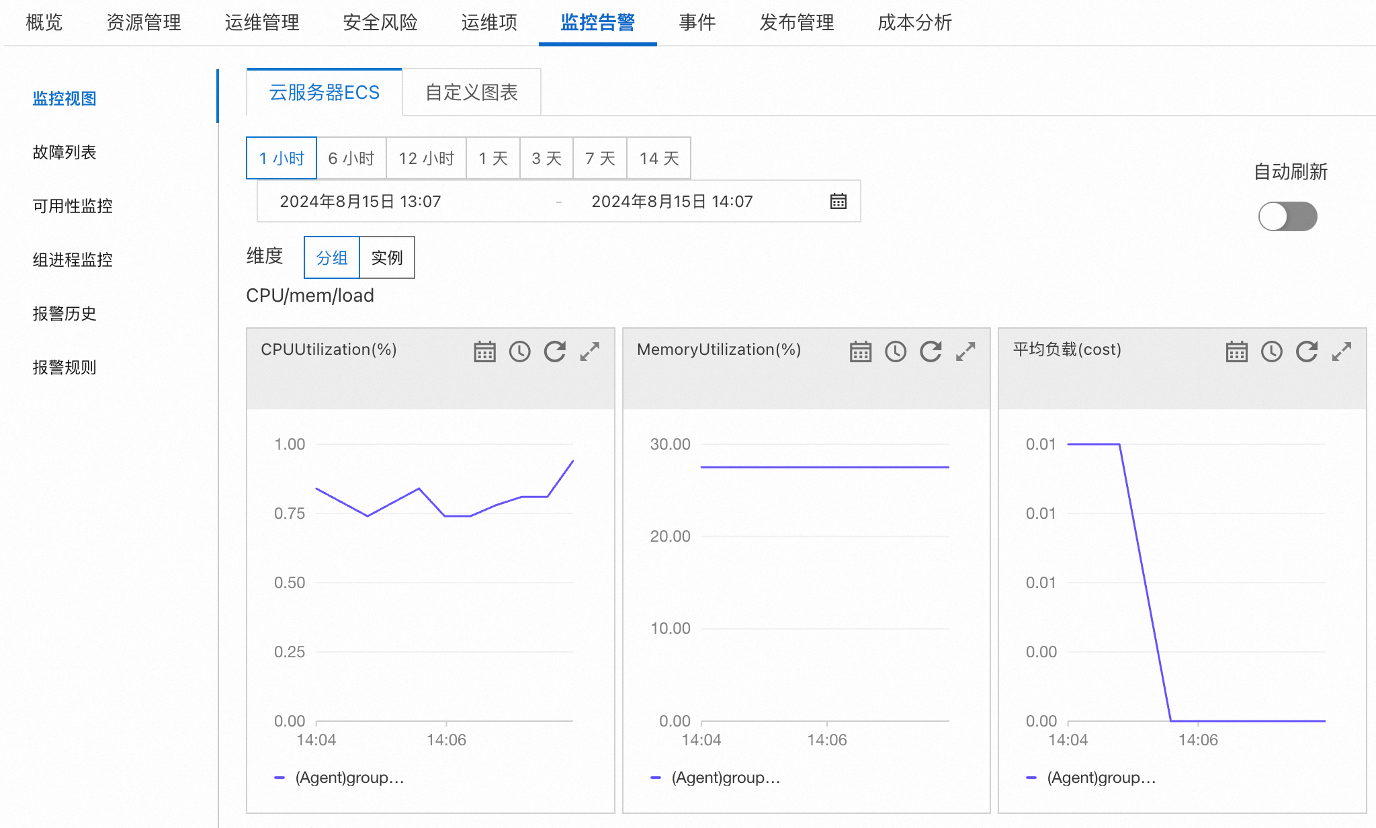
Task: Go to 报警规则 in sidebar
Action: [x=64, y=368]
